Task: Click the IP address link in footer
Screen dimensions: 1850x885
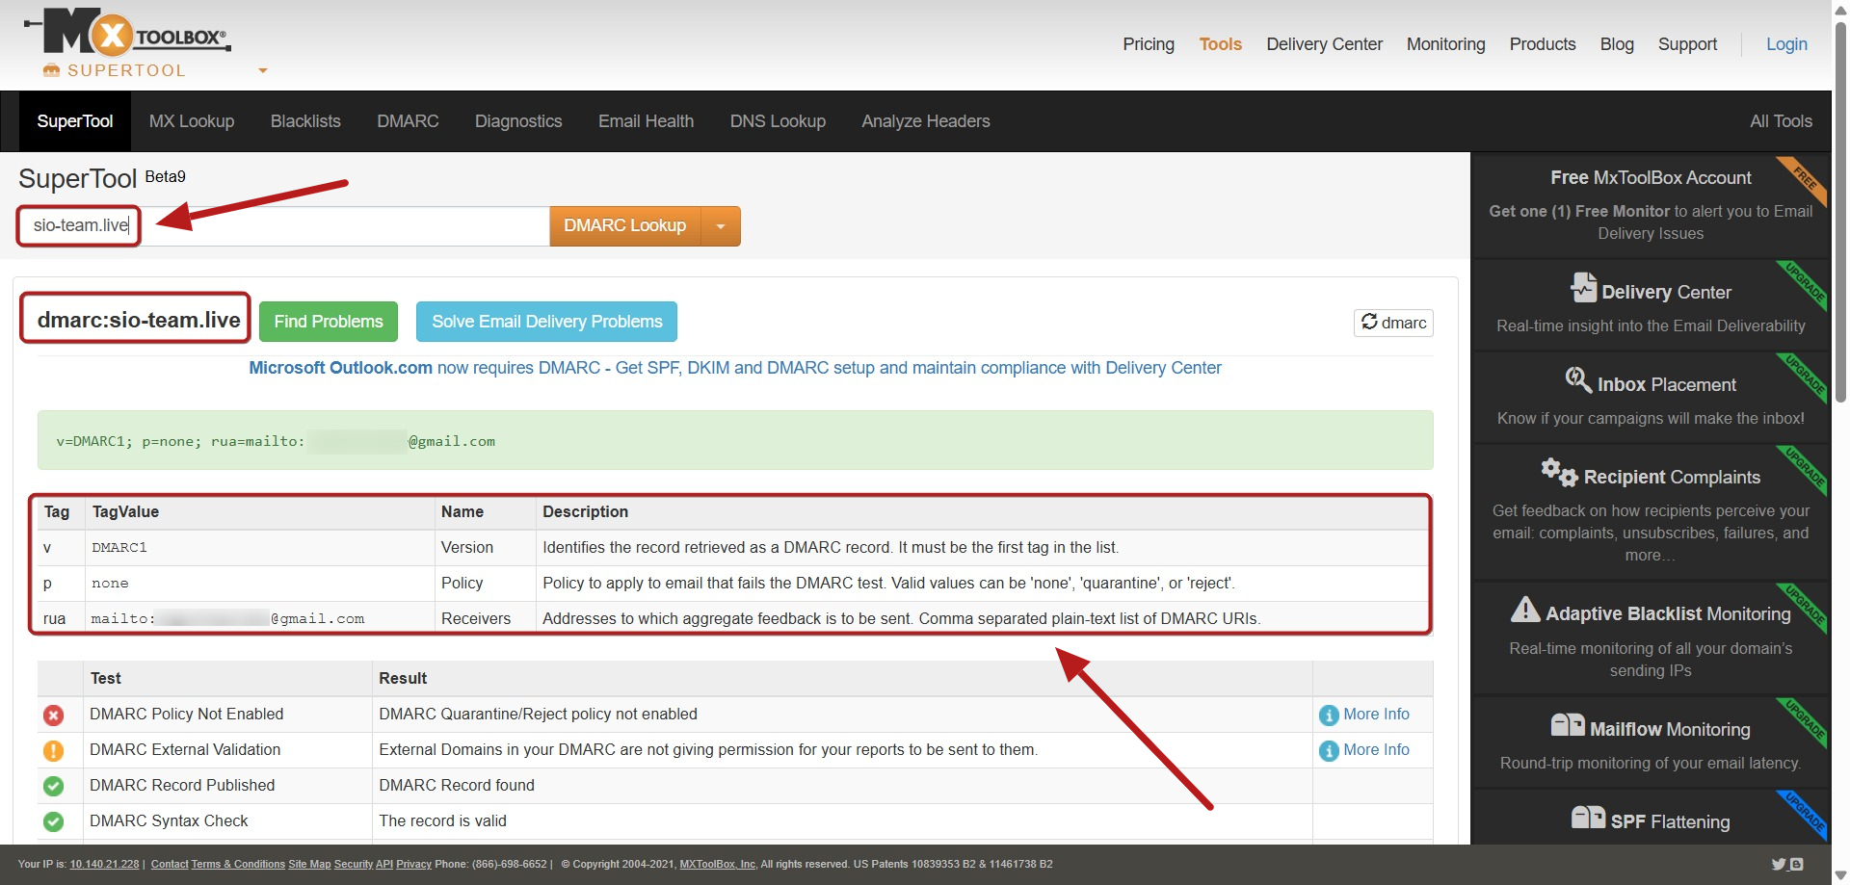Action: pos(104,865)
